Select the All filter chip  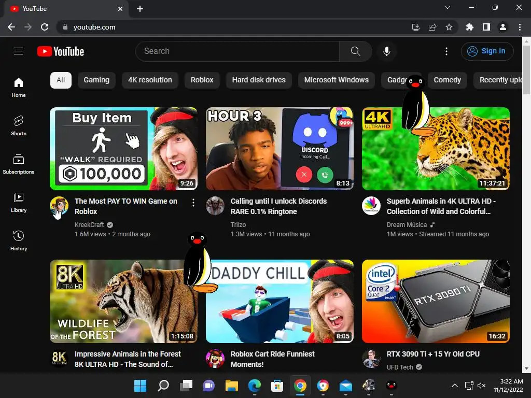coord(61,80)
